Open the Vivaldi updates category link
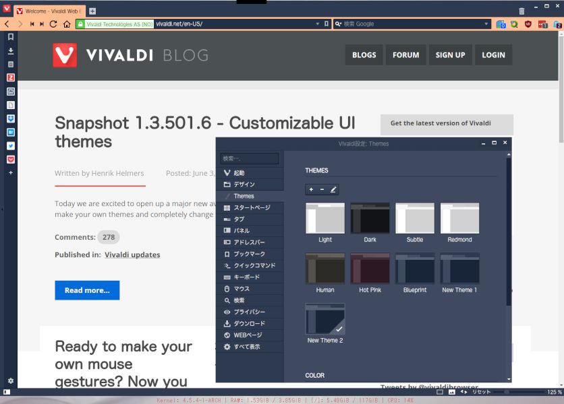The height and width of the screenshot is (404, 564). pos(132,255)
